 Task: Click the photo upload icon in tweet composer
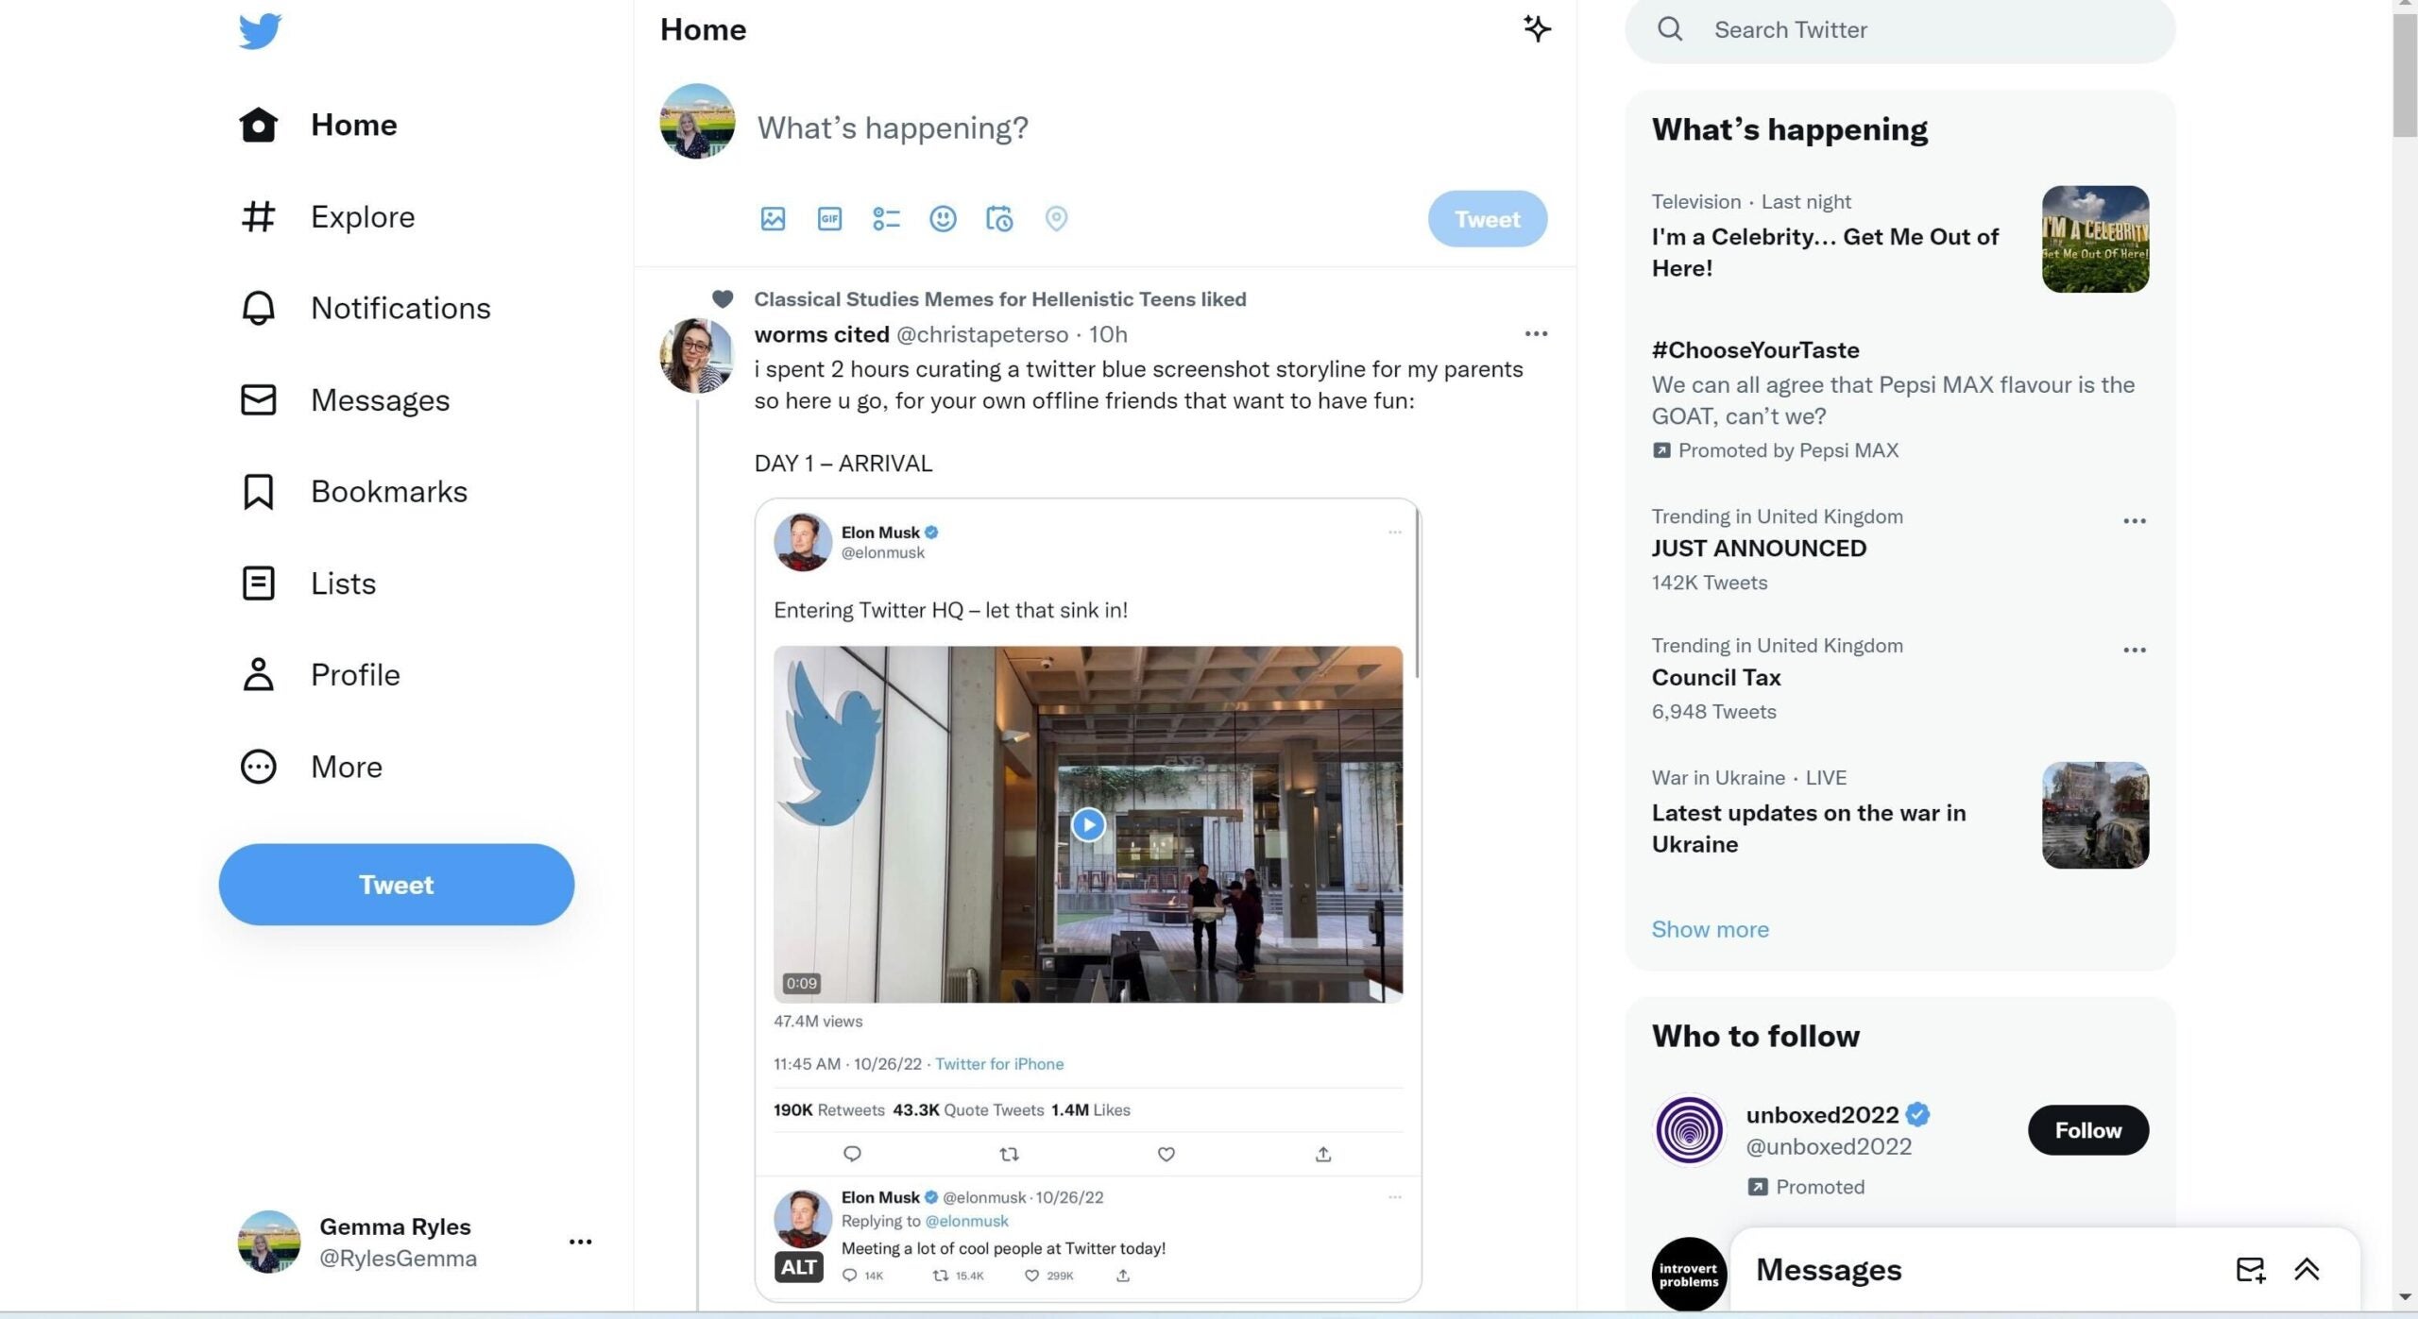coord(774,218)
